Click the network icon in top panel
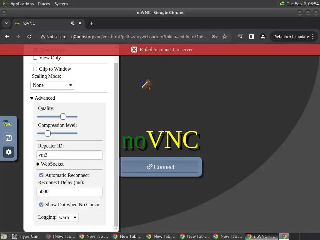Image resolution: width=320 pixels, height=240 pixels. [282, 3]
